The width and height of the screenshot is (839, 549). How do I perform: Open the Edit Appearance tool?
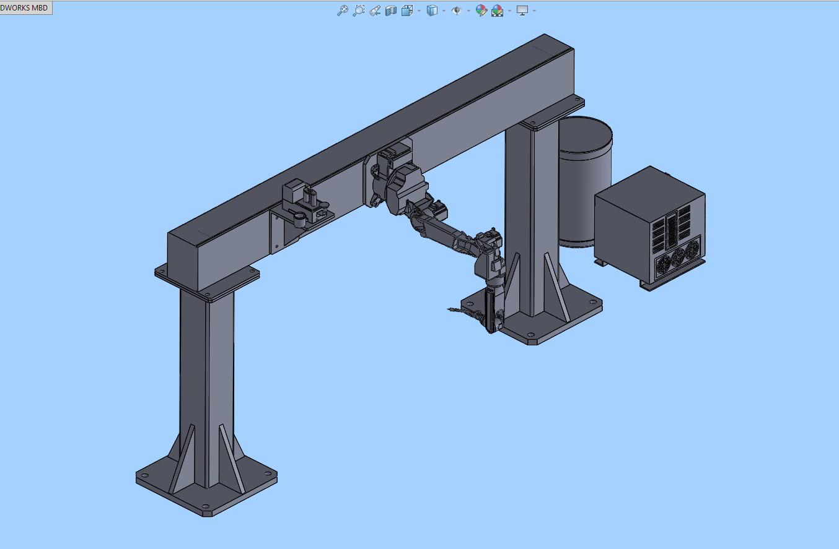click(481, 11)
